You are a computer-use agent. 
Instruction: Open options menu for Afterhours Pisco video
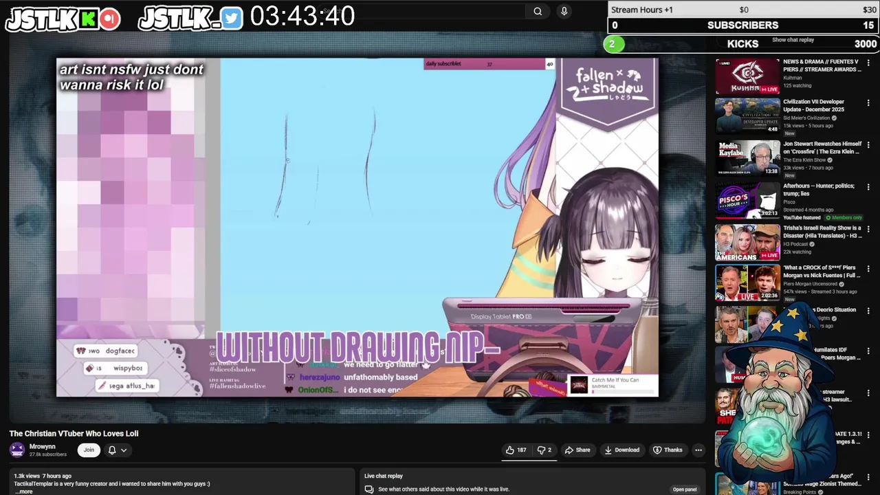click(868, 187)
